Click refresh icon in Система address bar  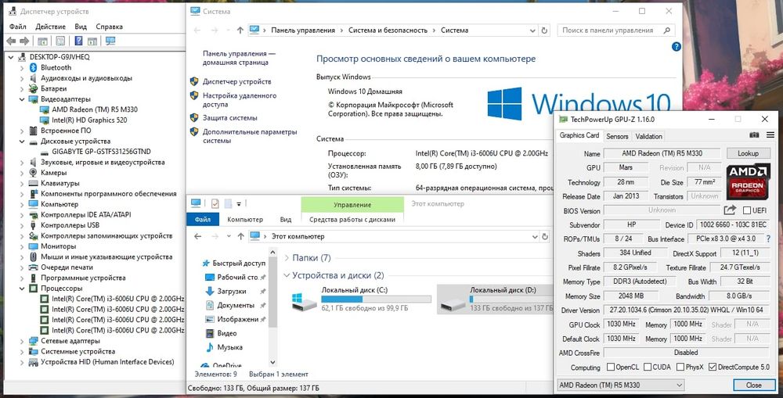pos(545,30)
